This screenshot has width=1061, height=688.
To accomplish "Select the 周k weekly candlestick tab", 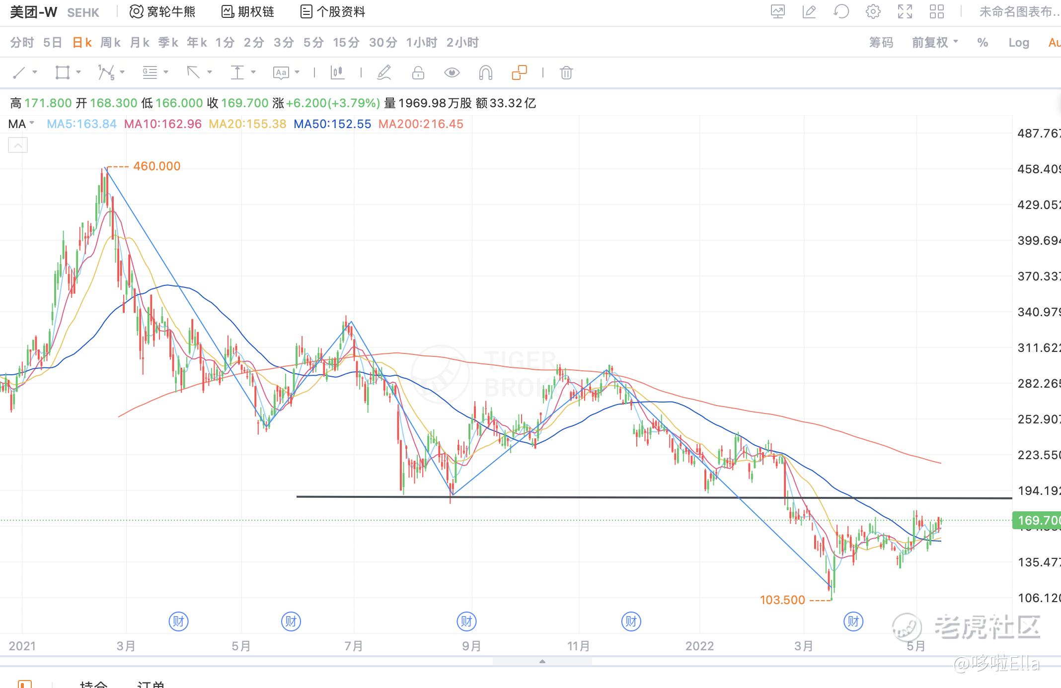I will tap(110, 43).
